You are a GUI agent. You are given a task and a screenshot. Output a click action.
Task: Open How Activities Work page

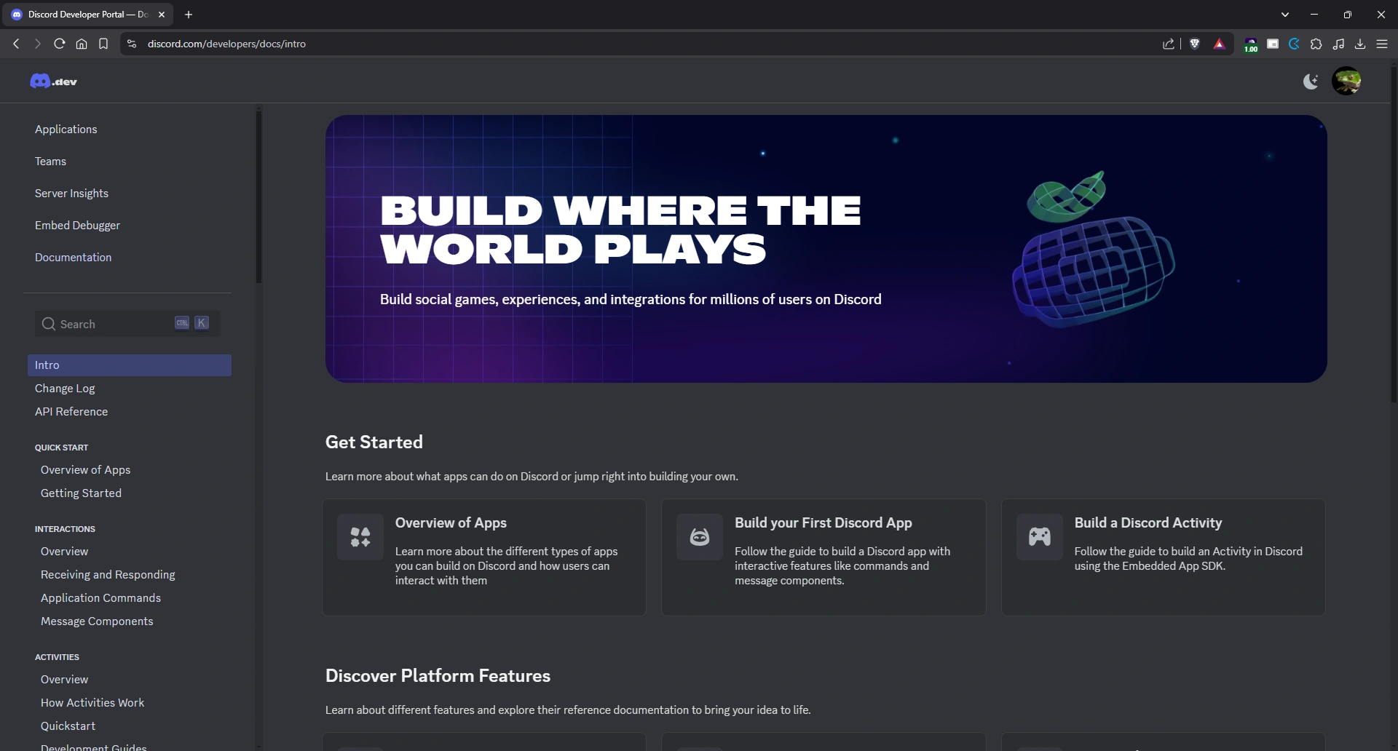click(x=92, y=703)
